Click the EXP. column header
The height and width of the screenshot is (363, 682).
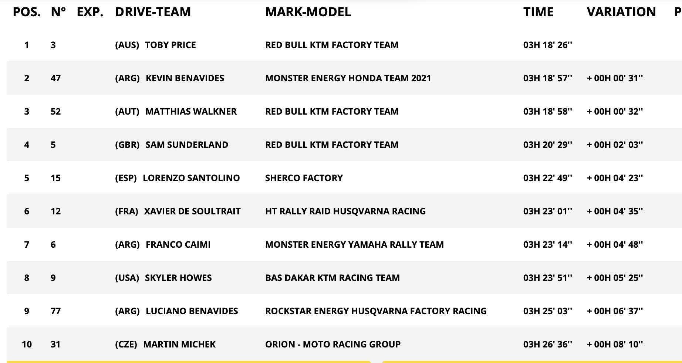coord(90,12)
